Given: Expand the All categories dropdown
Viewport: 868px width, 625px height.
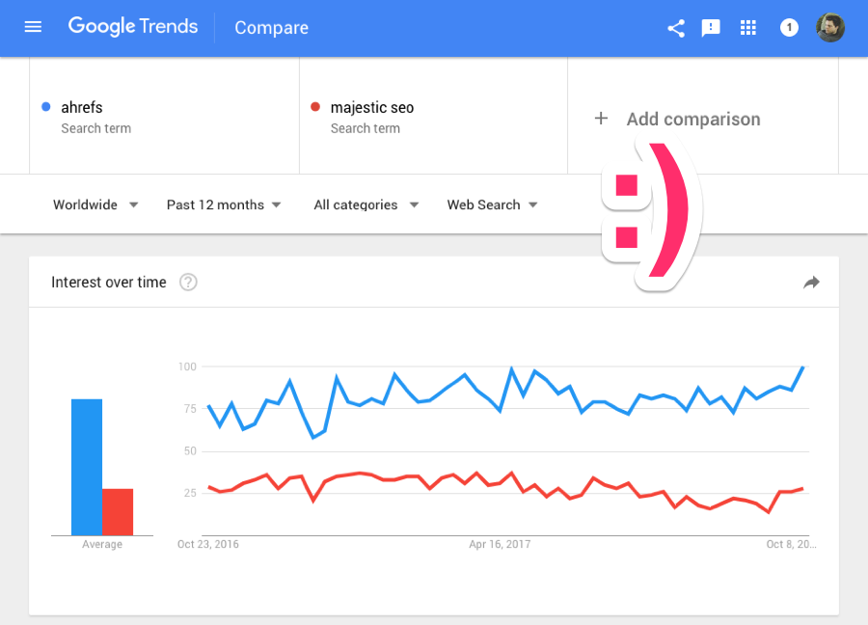Looking at the screenshot, I should pyautogui.click(x=366, y=204).
